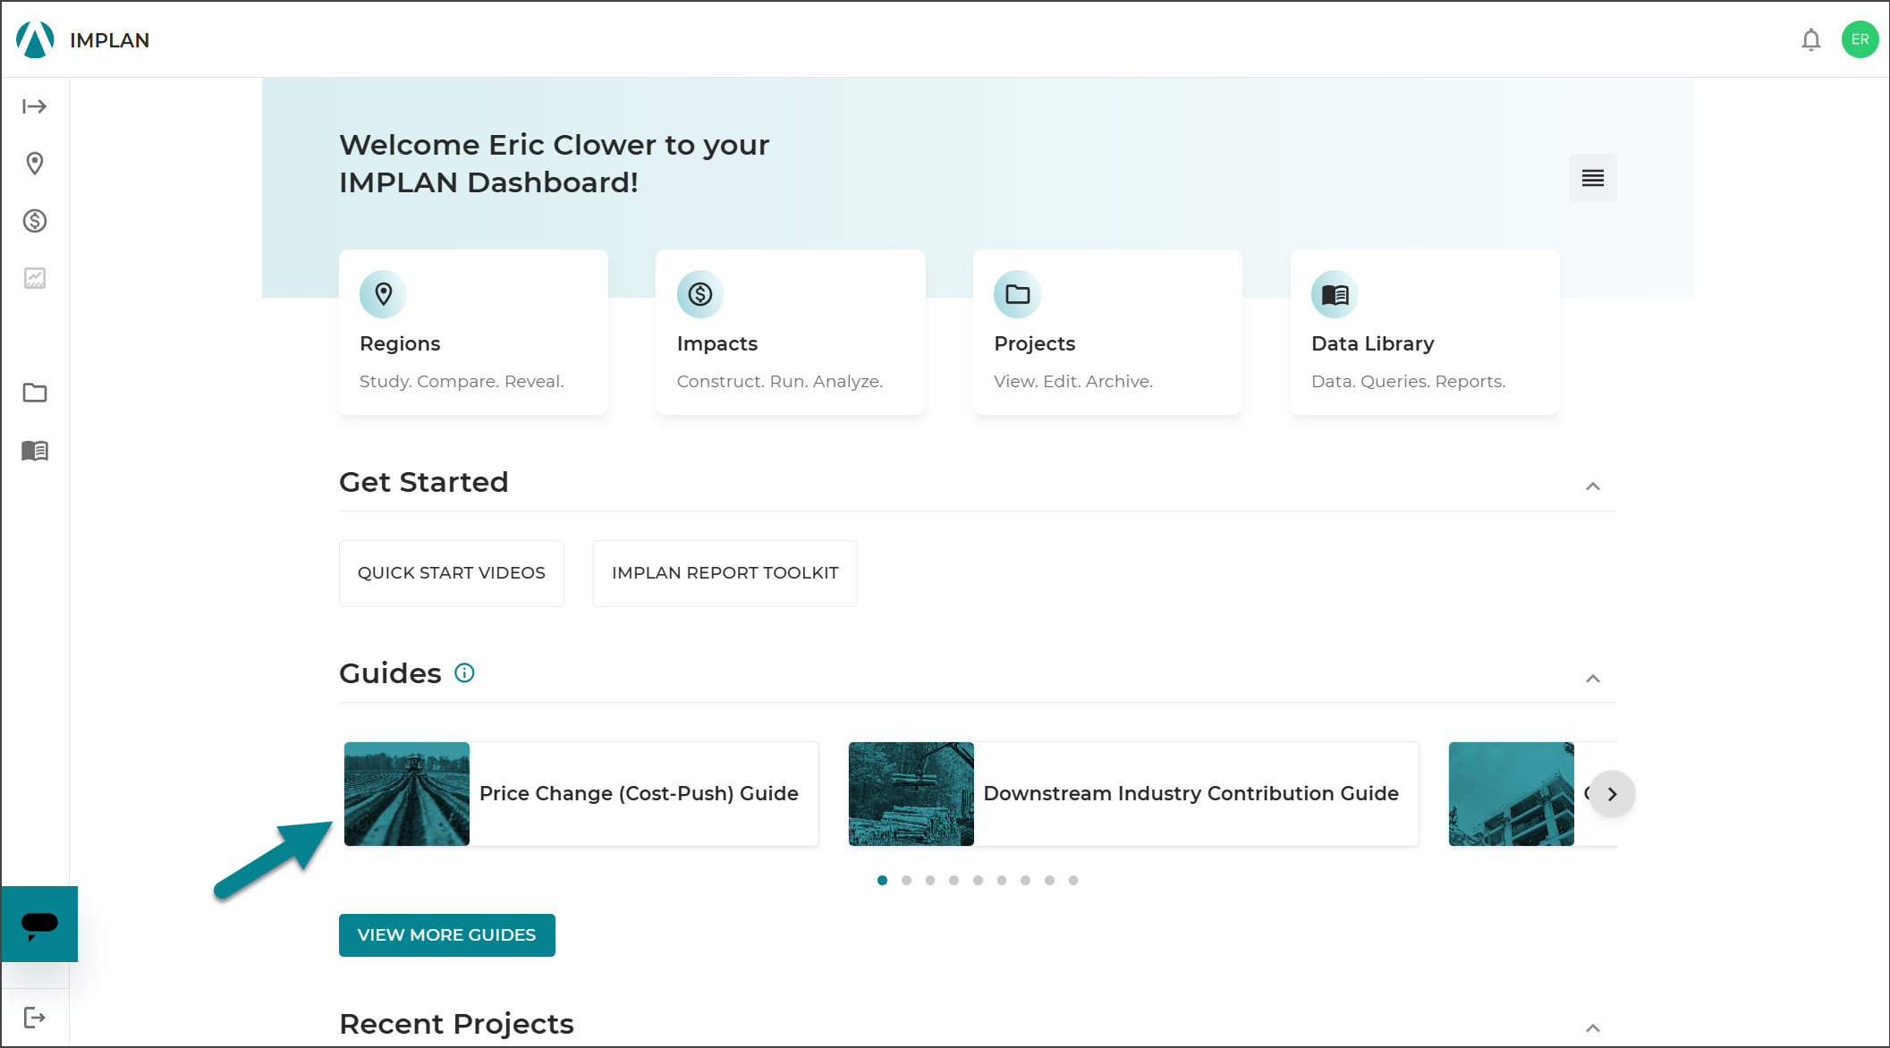This screenshot has width=1890, height=1048.
Task: Click the IMPLAN logo icon
Action: [x=36, y=39]
